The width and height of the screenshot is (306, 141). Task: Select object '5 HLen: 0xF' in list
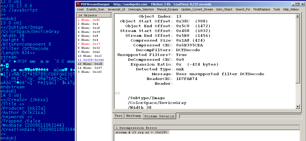click(x=88, y=36)
